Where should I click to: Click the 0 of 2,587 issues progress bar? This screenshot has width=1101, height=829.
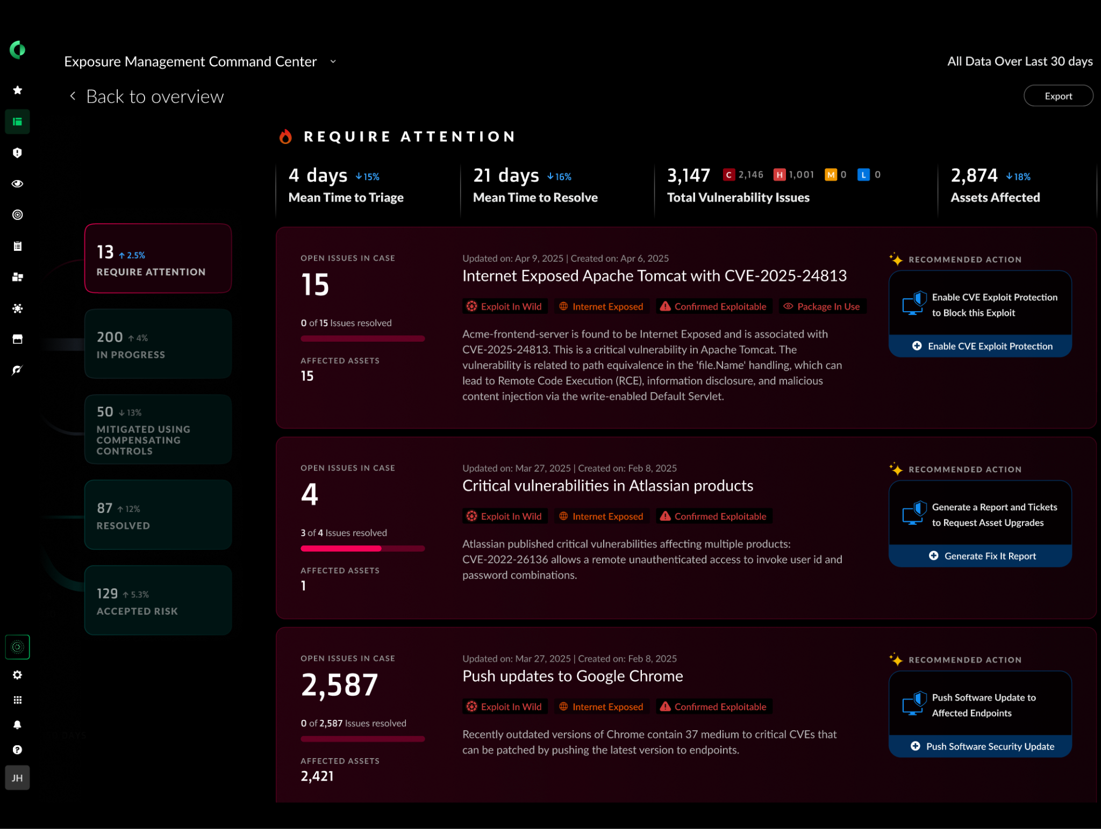[363, 739]
